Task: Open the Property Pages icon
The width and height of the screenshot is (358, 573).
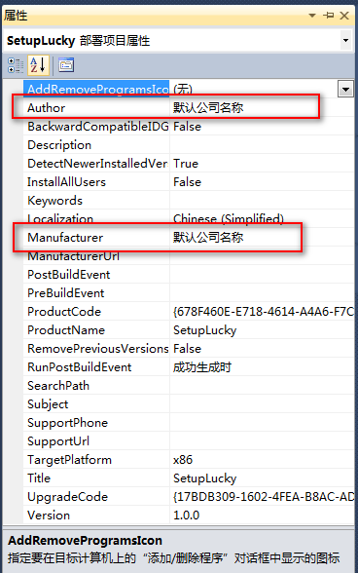Action: (66, 65)
